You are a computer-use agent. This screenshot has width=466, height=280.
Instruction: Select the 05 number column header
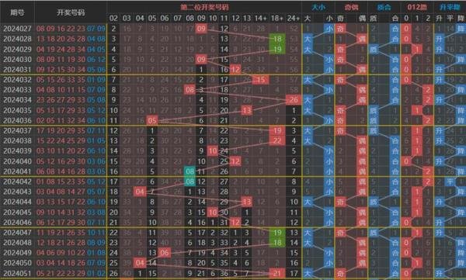[152, 19]
